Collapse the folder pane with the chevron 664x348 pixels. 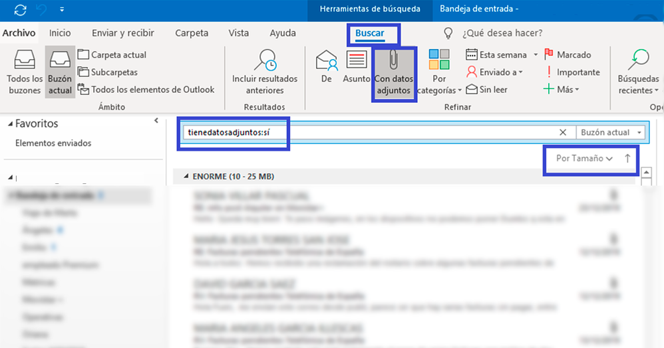coord(156,120)
